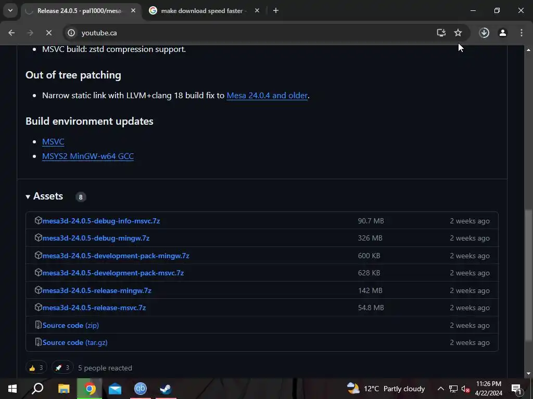Download mesa3d-24.0.5-release-mingw.7z
533x399 pixels.
coord(97,290)
